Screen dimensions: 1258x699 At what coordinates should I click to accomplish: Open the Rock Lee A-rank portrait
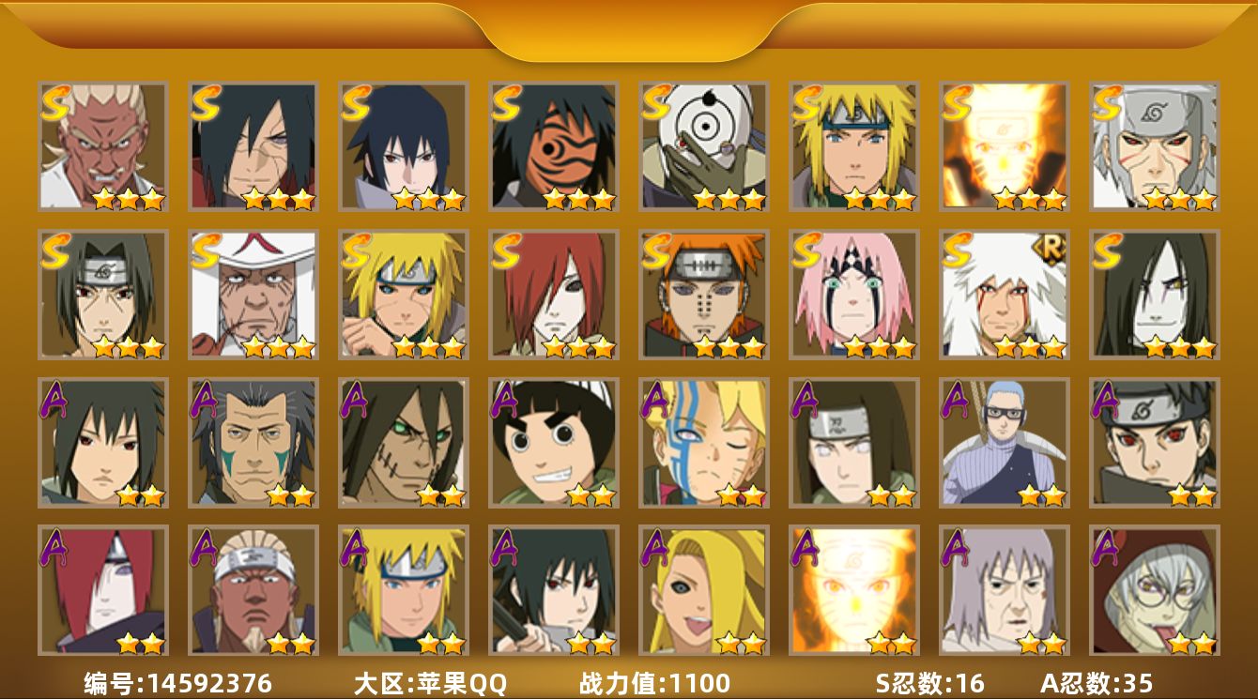coord(553,443)
